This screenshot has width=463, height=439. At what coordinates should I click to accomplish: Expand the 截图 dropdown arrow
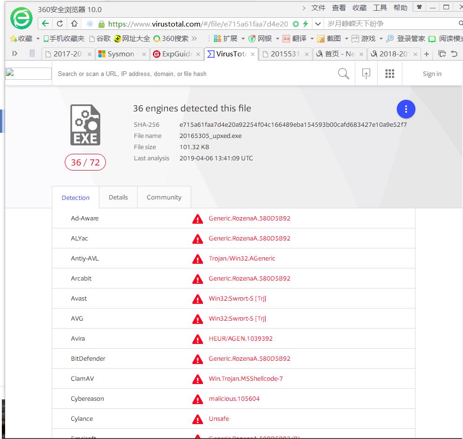pos(346,39)
